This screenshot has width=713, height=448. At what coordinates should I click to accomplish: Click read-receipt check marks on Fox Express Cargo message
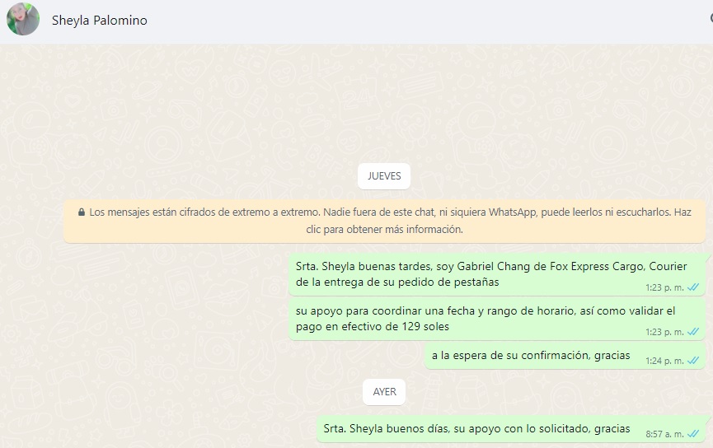point(693,287)
